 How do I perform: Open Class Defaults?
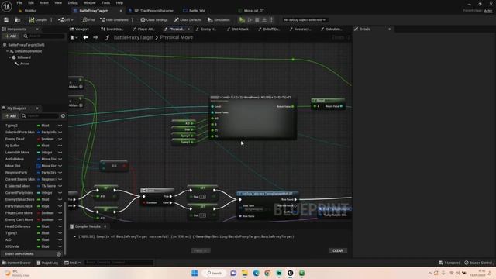click(x=188, y=20)
